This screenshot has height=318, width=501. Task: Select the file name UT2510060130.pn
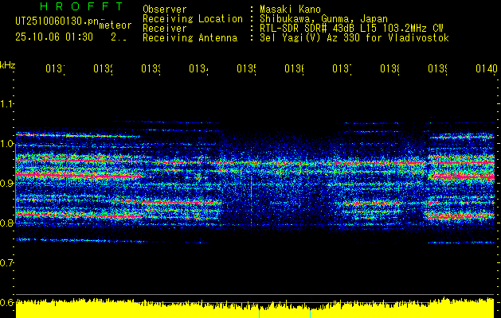(x=57, y=21)
